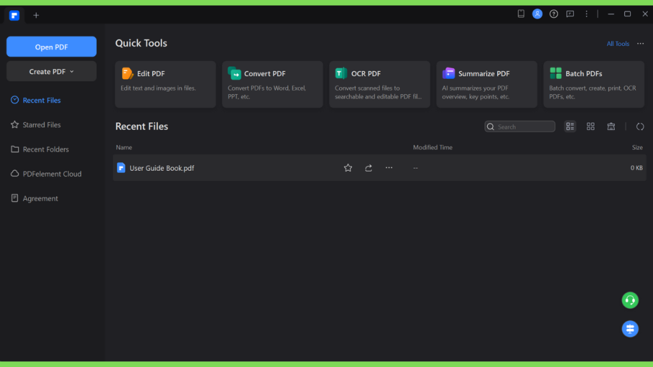The image size is (653, 367).
Task: Click the PDF file icon of User Guide Book
Action: 121,168
